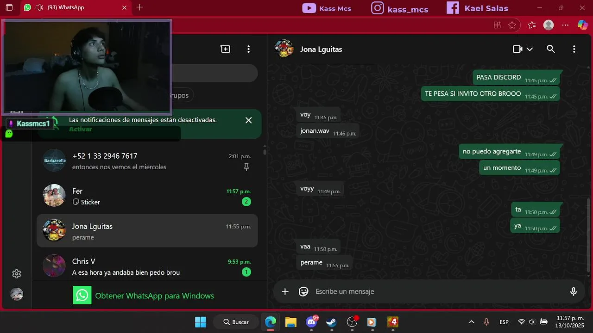Click chat list scrollbar
Screen dimensions: 593x333
(265, 151)
